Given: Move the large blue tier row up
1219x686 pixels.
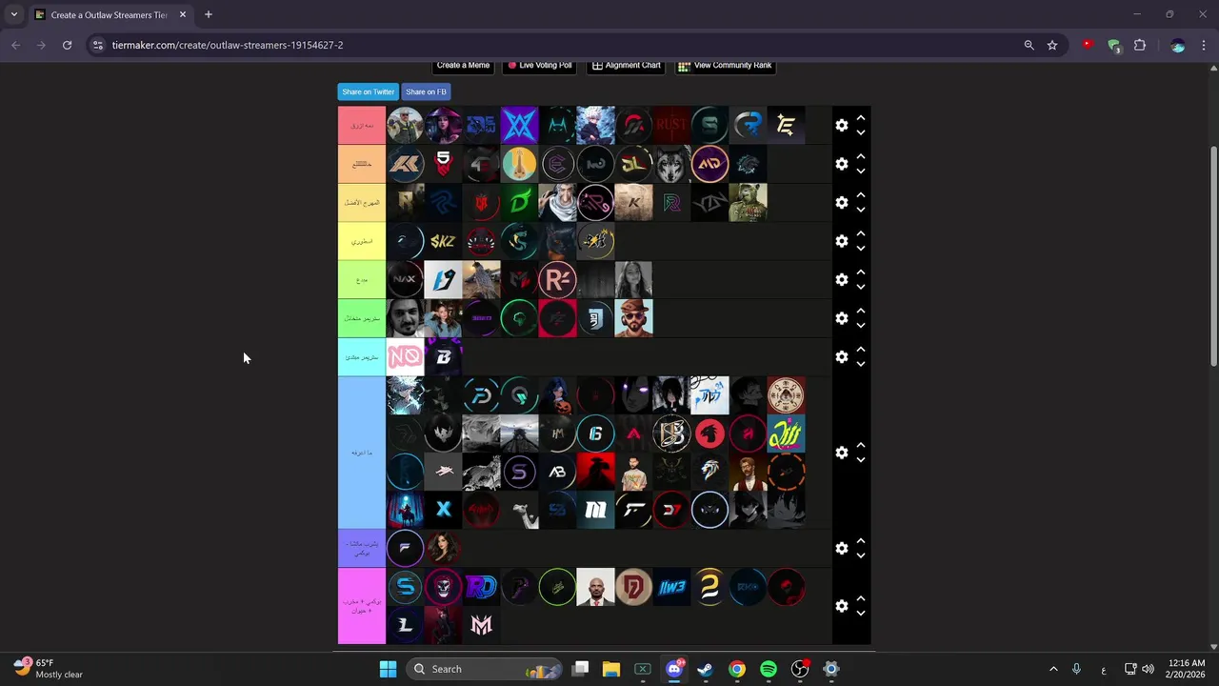Looking at the screenshot, I should pos(861,445).
